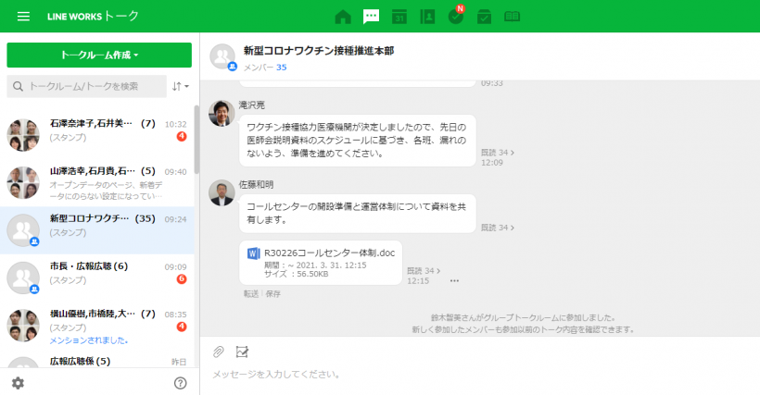Click the 保存 save link under file
This screenshot has width=760, height=395.
(272, 294)
